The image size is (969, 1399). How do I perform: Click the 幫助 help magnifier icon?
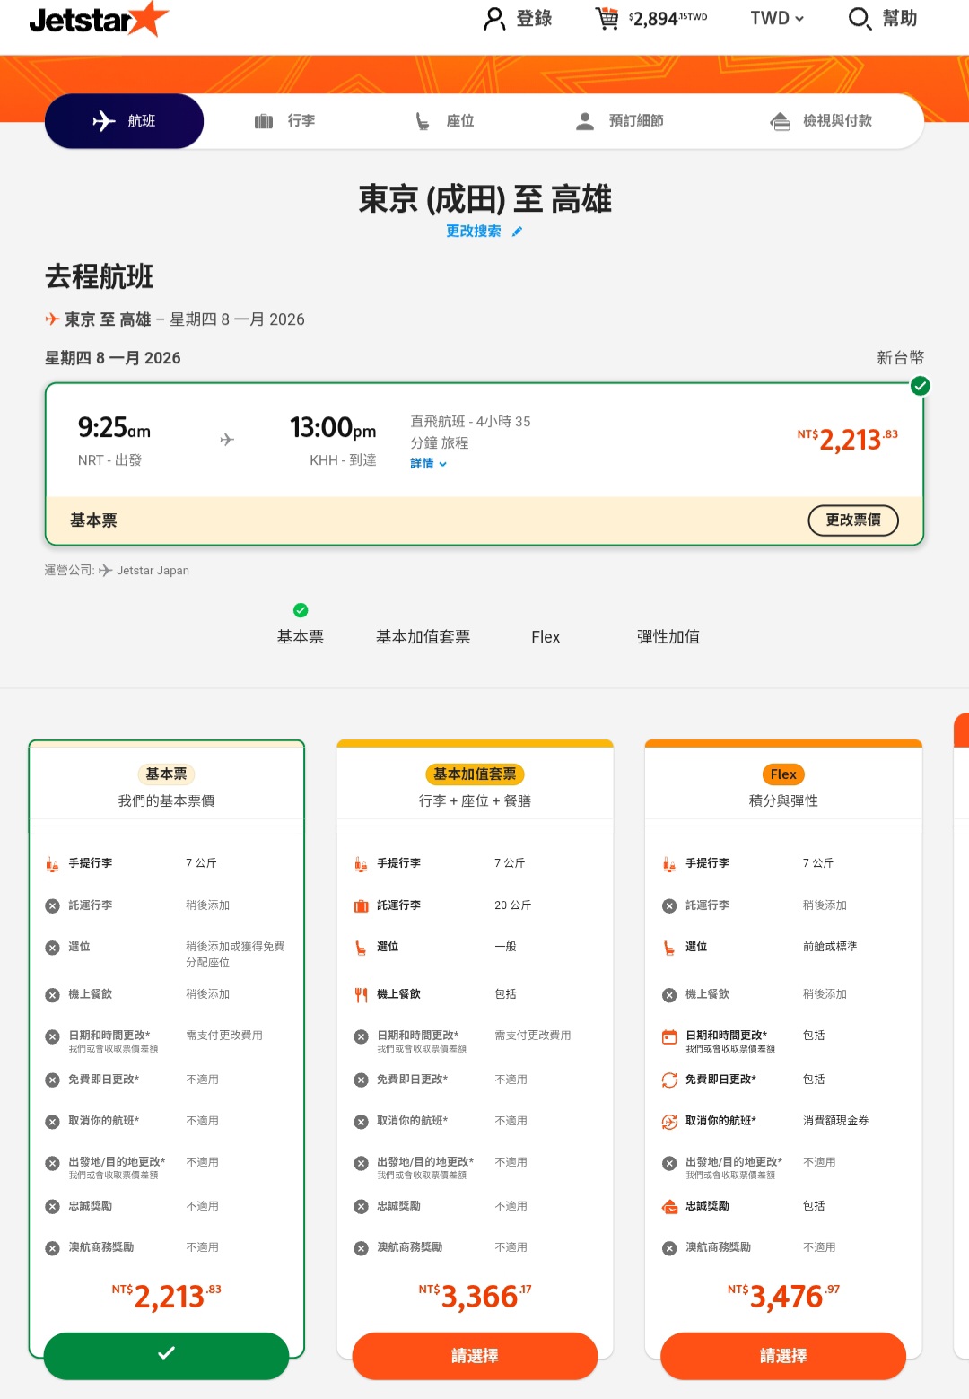[860, 18]
